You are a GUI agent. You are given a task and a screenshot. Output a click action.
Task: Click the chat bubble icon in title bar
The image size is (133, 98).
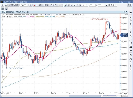point(122,2)
